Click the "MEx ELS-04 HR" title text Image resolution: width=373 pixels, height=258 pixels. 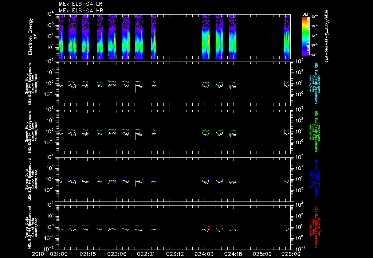pos(81,11)
